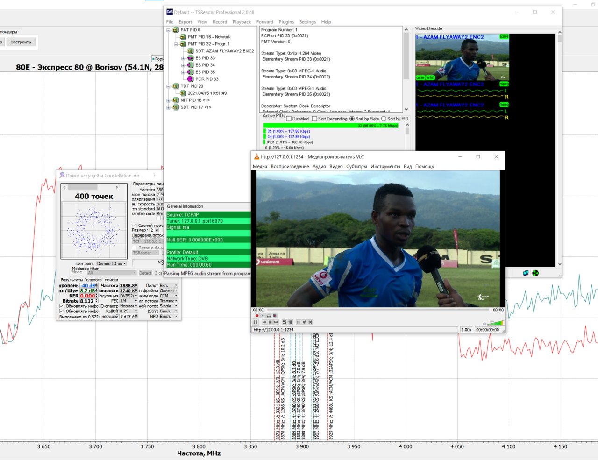Open VLC Аудио menu
The height and width of the screenshot is (460, 598).
[319, 166]
